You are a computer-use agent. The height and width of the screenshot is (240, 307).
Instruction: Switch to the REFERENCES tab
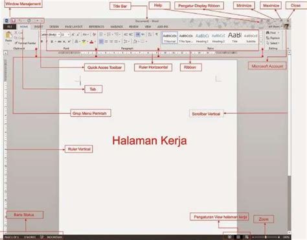pos(97,27)
